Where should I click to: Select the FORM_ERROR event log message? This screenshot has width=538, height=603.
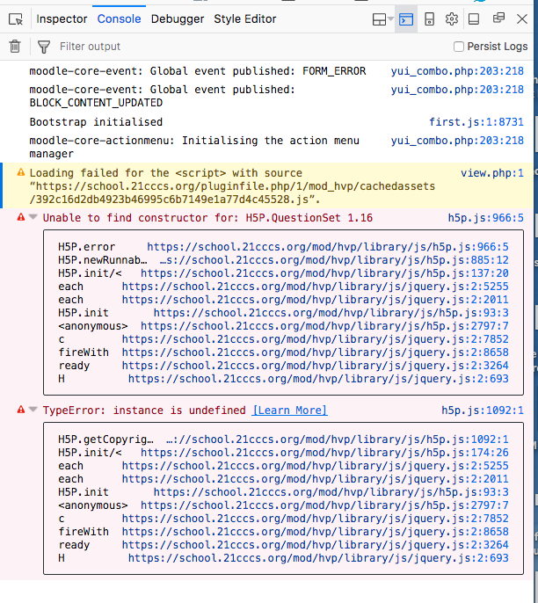(x=198, y=71)
